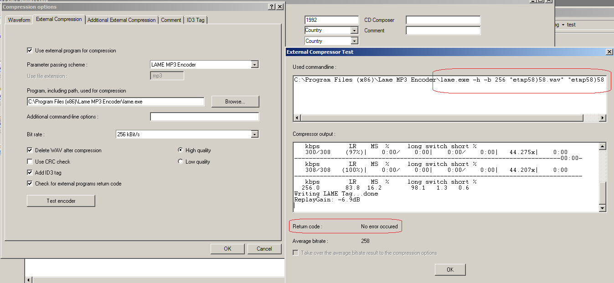Click the average bitrate value 258
Viewport: 614px width, 283px height.
tap(365, 241)
